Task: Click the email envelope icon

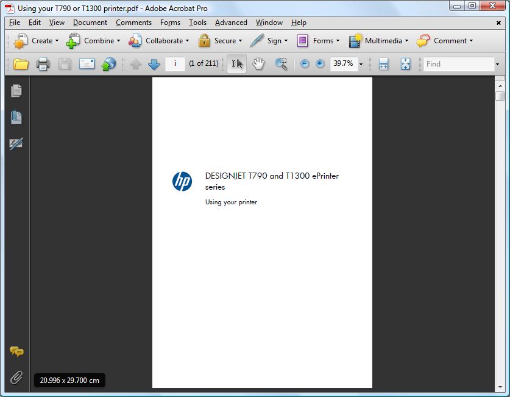Action: tap(87, 64)
